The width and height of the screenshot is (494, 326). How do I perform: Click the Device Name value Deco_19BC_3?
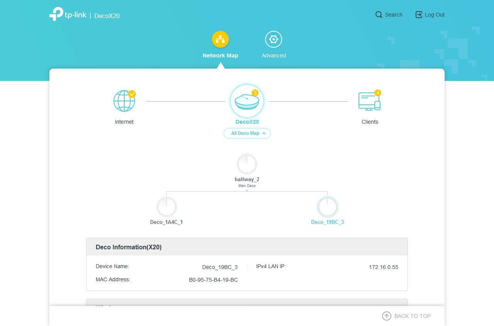[220, 267]
